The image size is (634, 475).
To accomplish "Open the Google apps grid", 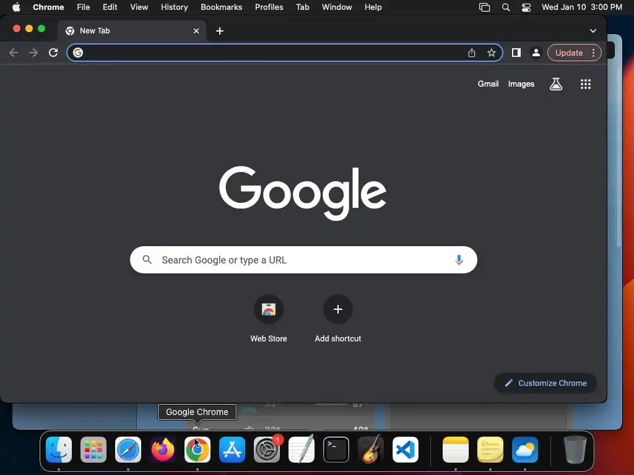I will (586, 84).
